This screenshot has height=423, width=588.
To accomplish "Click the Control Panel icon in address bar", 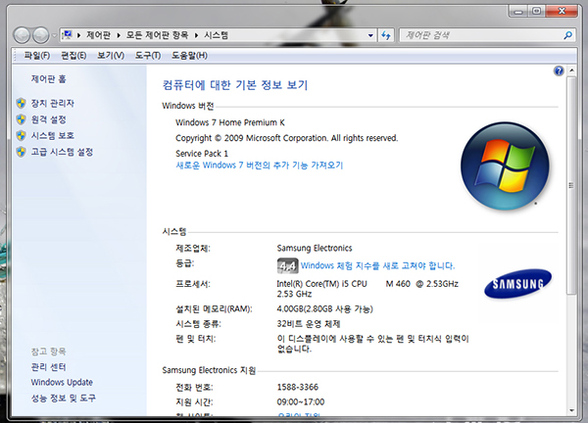I will point(67,35).
